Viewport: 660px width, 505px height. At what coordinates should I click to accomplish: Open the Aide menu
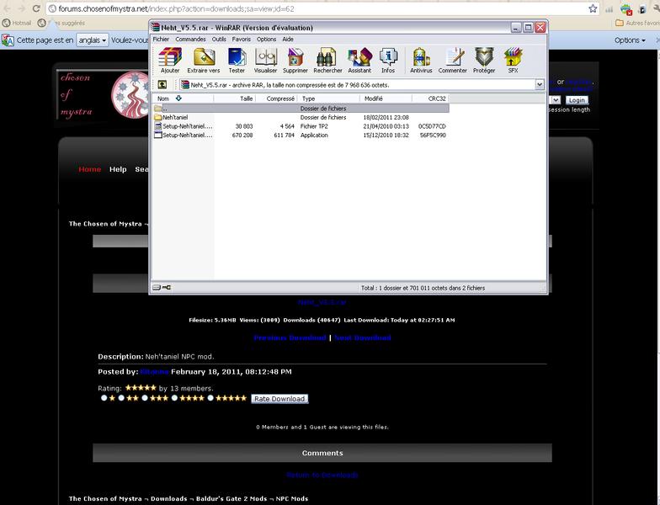pyautogui.click(x=288, y=39)
